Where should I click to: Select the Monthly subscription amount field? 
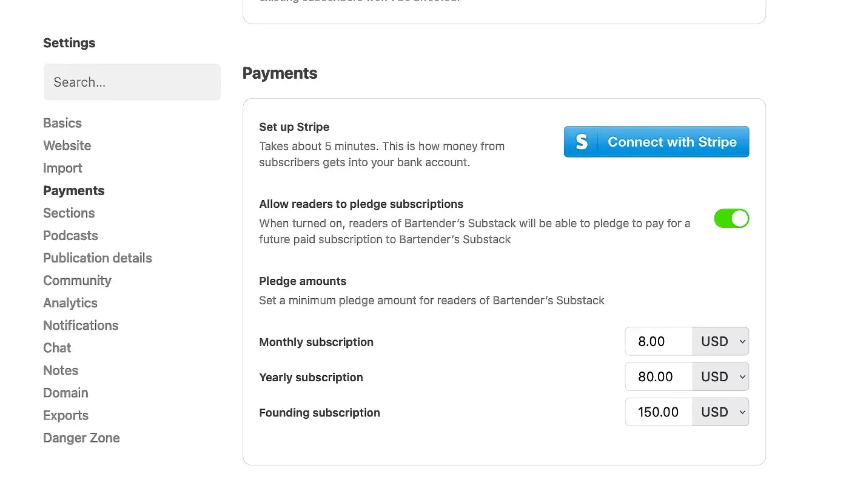658,341
